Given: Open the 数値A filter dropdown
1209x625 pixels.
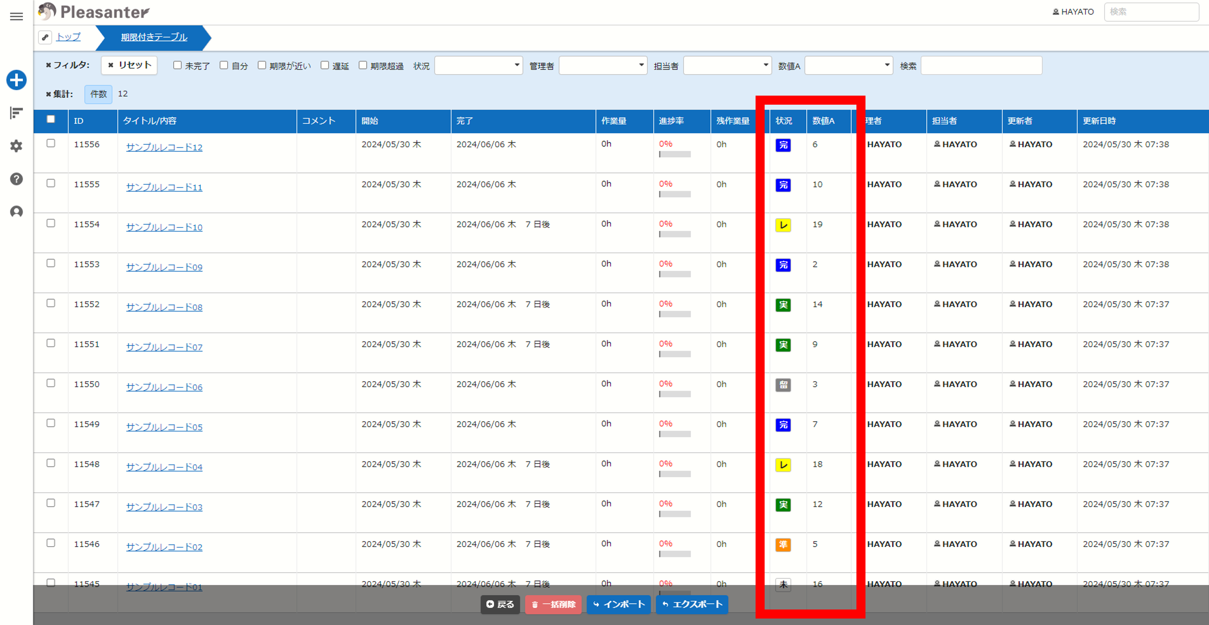Looking at the screenshot, I should pyautogui.click(x=849, y=65).
